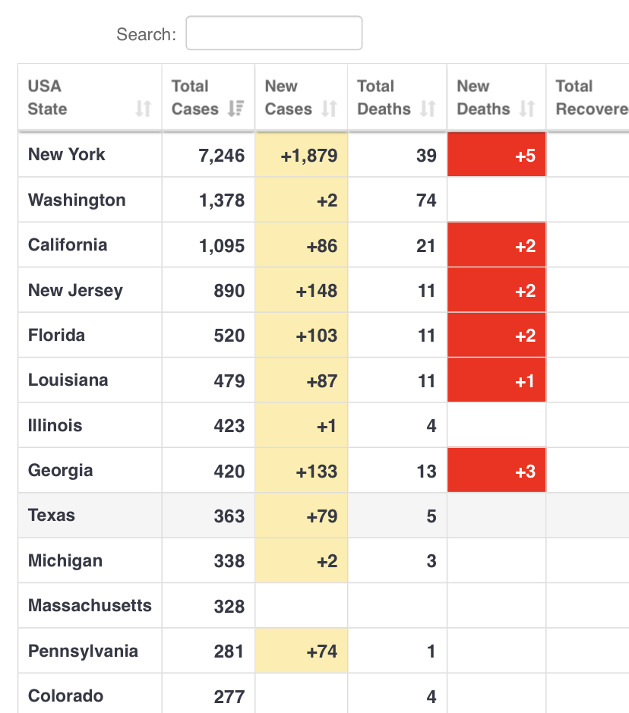Viewport: 629px width, 713px height.
Task: Click California in the state column
Action: coord(68,245)
